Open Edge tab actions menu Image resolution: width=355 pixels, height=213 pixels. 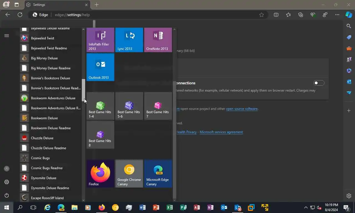click(x=17, y=5)
